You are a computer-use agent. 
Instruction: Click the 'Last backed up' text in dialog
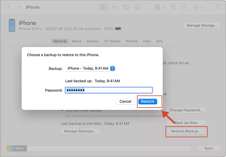[93, 81]
